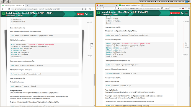Image resolution: width=191 pixels, height=107 pixels.
Task: Click the Manjaro logo in left forum header
Action: click(3, 14)
